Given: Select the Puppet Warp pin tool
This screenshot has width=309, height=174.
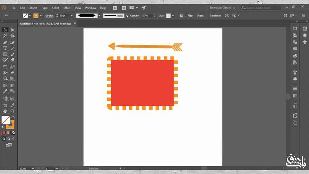Looking at the screenshot, I should tap(13, 73).
